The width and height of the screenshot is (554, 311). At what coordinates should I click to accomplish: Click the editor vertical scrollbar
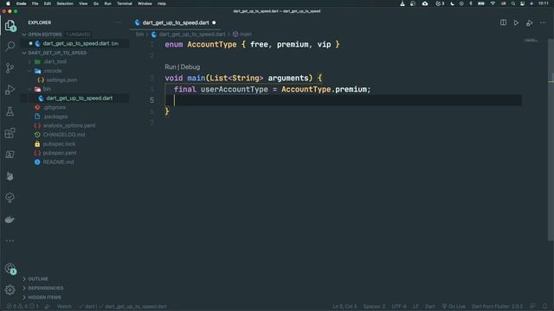pyautogui.click(x=551, y=140)
